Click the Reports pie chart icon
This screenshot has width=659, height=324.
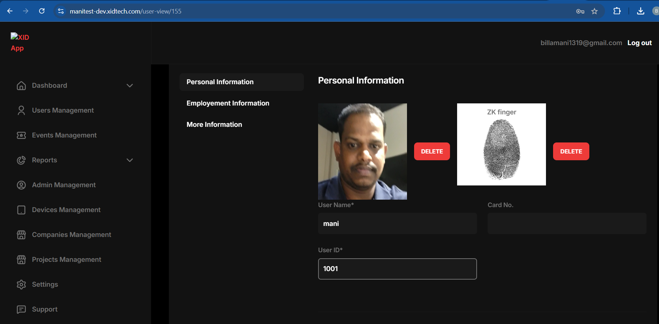(21, 160)
